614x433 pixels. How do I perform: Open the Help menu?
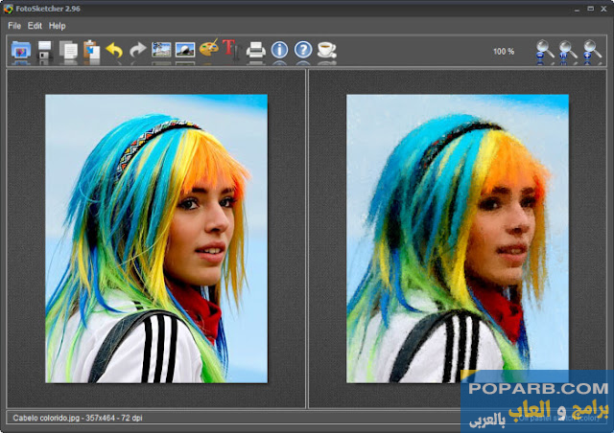[x=58, y=26]
